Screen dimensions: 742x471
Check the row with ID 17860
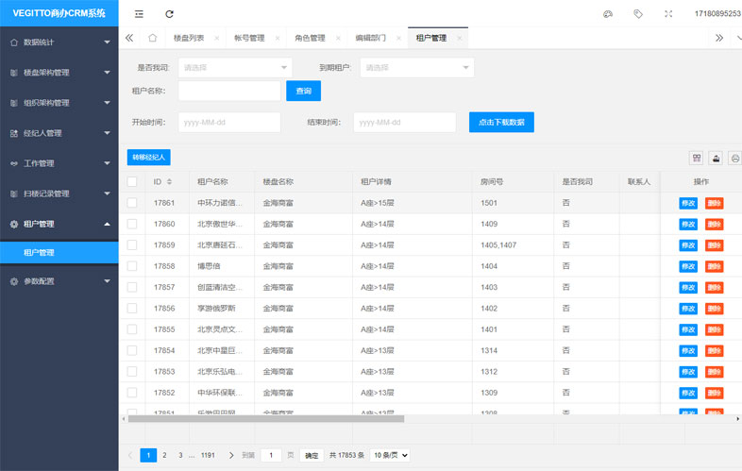pos(132,224)
